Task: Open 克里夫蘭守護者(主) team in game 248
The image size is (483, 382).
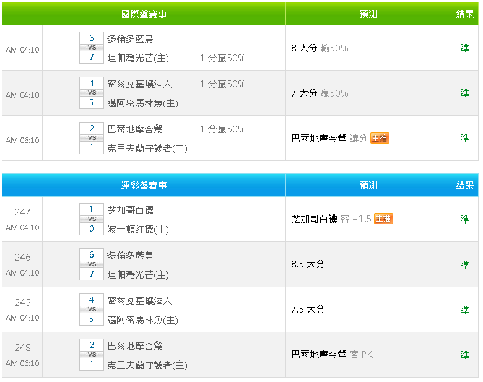Action: [x=147, y=365]
